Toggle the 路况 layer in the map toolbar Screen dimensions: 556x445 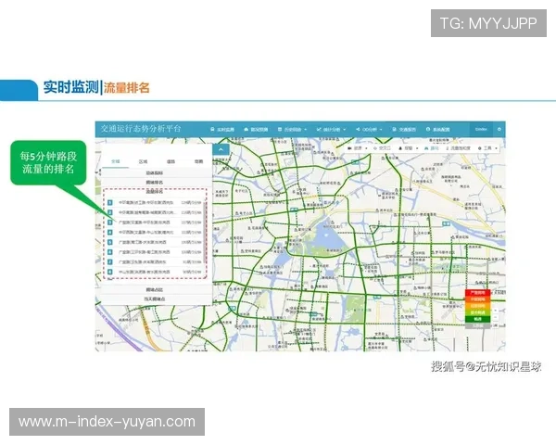432,148
